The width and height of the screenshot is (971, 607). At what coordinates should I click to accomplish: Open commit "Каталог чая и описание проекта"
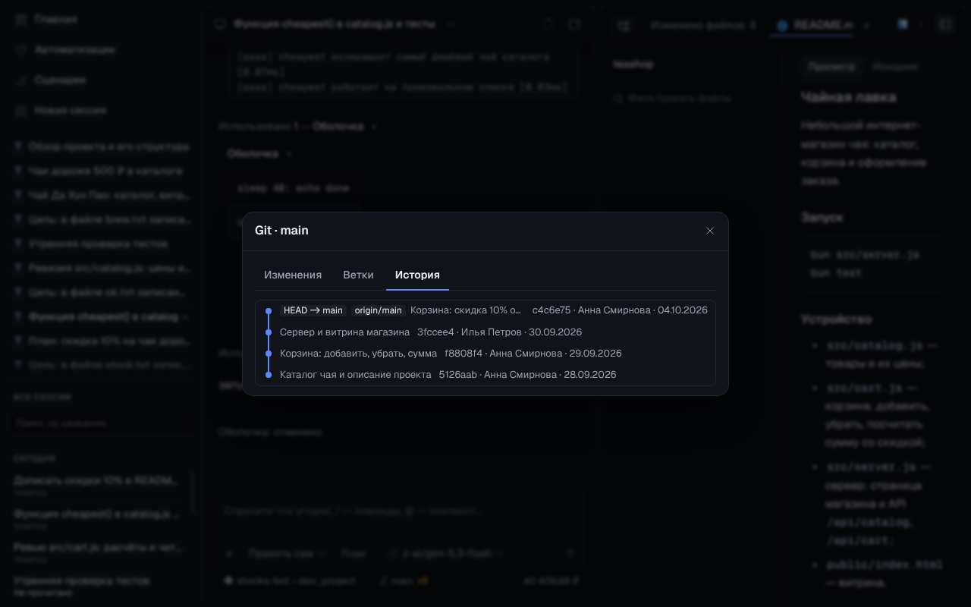[355, 375]
